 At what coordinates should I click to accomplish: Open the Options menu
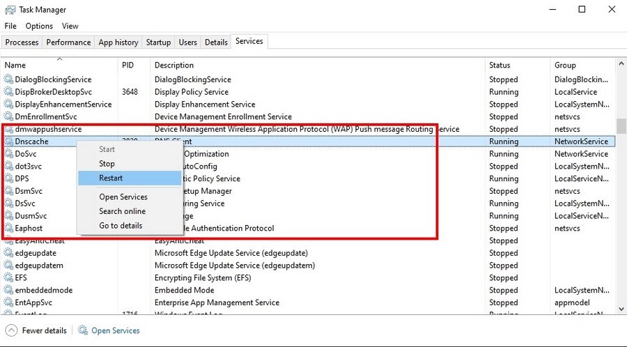tap(39, 26)
